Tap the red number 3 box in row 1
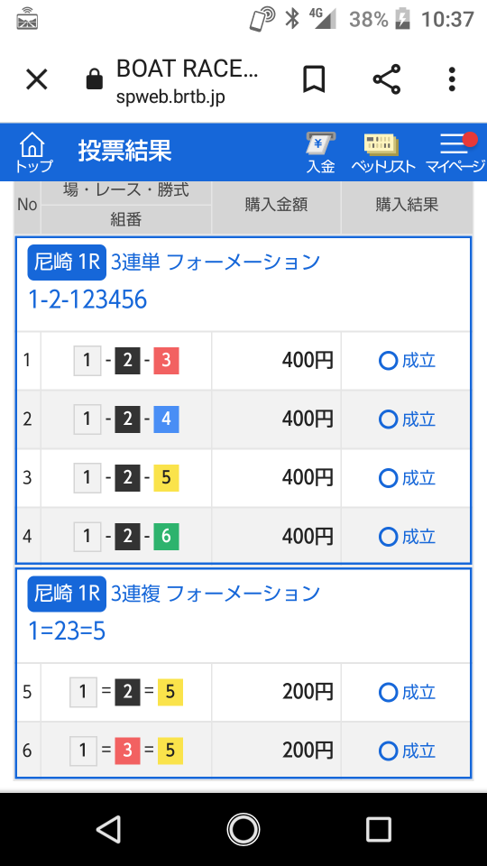The image size is (487, 866). click(166, 361)
